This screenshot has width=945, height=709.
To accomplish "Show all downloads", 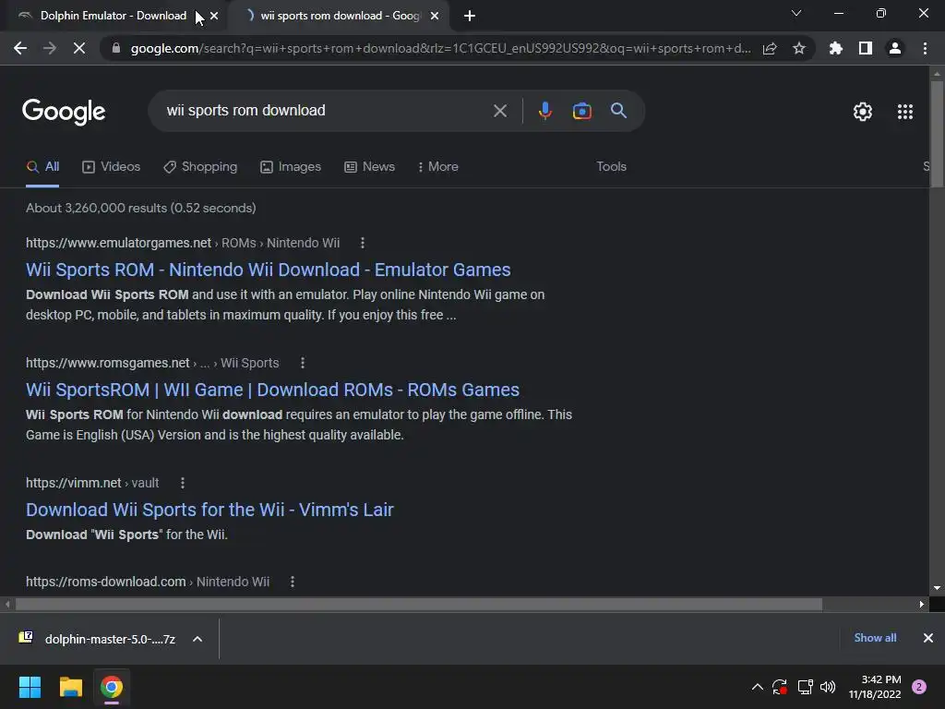I will pyautogui.click(x=875, y=638).
